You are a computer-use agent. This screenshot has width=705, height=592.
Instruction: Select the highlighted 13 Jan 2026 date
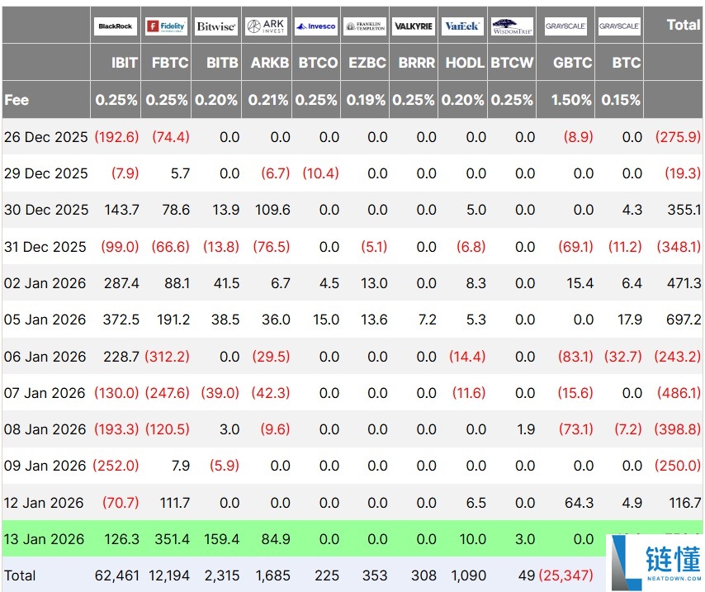(44, 539)
